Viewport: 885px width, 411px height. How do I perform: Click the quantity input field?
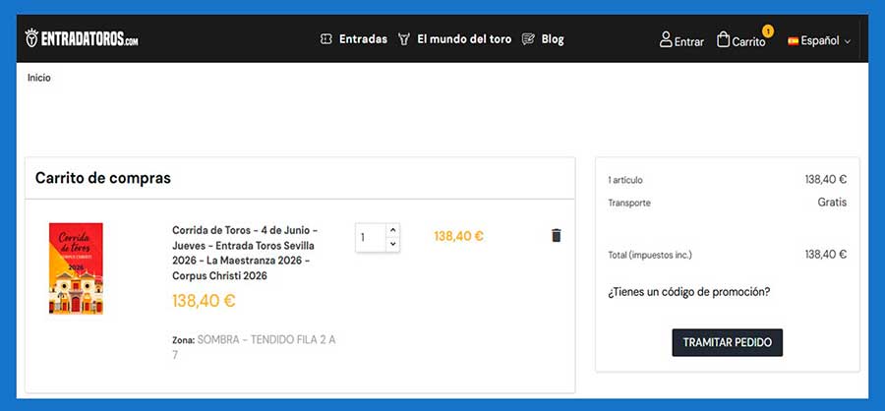(x=371, y=238)
